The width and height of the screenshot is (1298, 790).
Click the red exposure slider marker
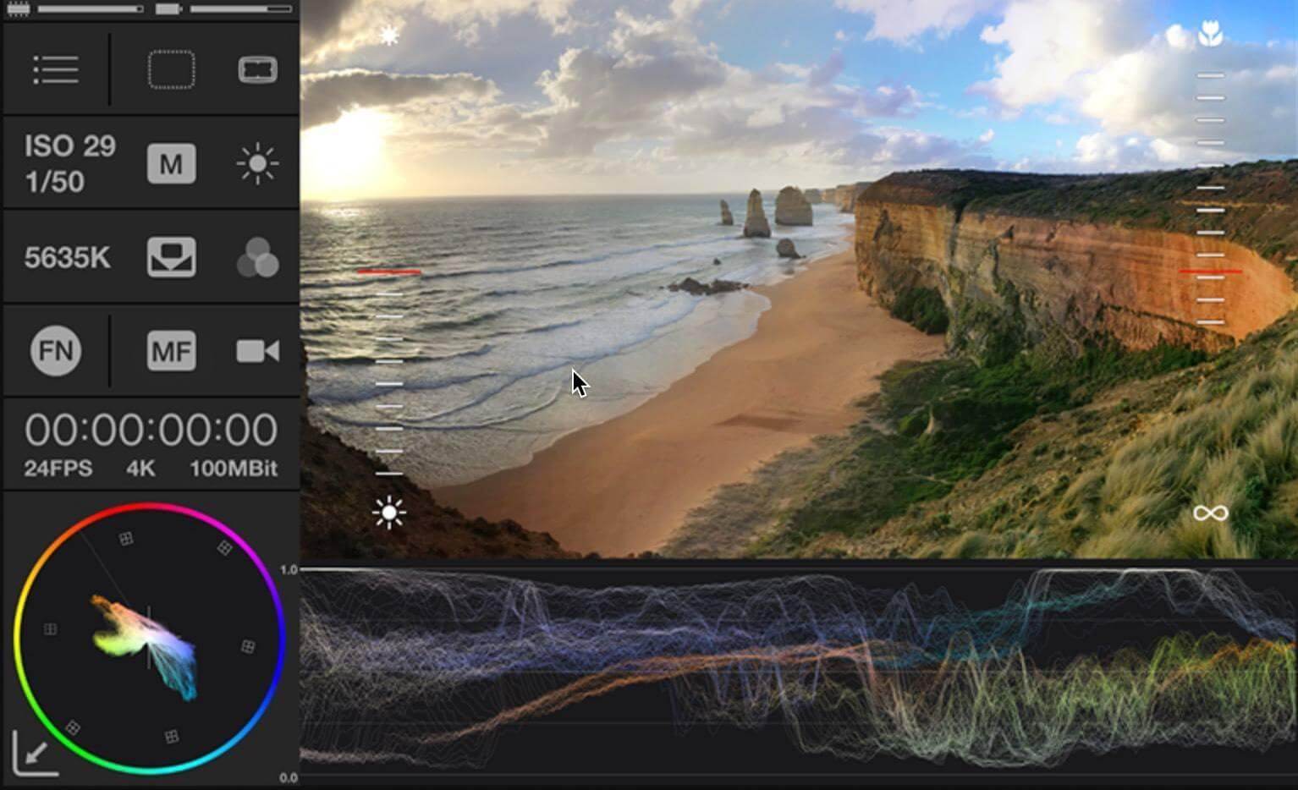pyautogui.click(x=388, y=272)
